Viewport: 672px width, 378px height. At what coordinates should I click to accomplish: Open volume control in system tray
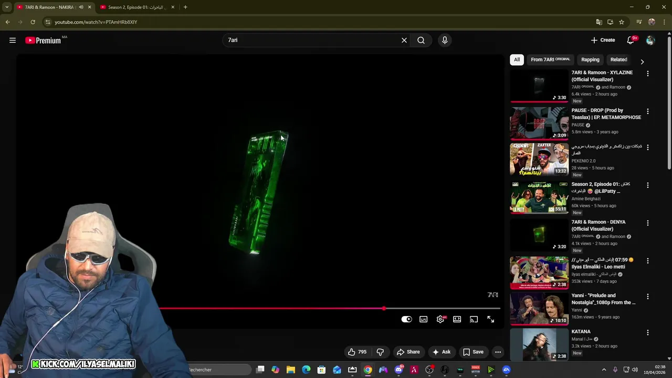tap(635, 370)
